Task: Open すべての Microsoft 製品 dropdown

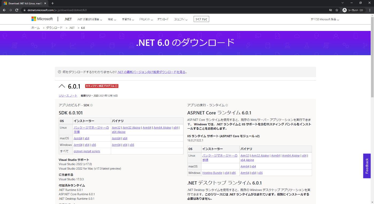Action: click(x=325, y=19)
